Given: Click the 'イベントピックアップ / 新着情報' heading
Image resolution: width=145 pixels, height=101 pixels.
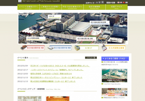Looking at the screenshot, I should click(31, 89).
